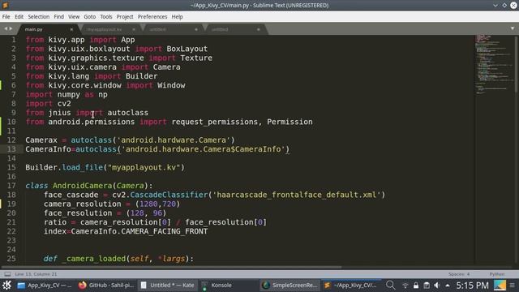Open the Wi-Fi network tray icon
The width and height of the screenshot is (519, 292).
click(405, 286)
